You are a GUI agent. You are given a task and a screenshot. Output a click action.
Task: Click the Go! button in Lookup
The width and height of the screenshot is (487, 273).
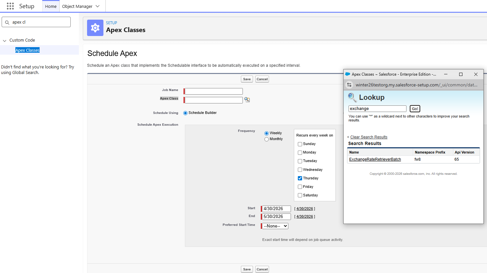415,109
